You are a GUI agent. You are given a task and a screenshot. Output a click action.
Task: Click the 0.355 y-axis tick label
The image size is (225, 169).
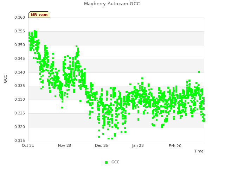click(20, 31)
